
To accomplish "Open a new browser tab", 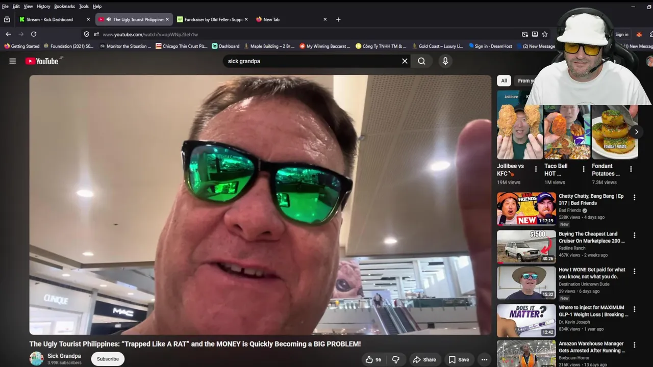I will click(338, 19).
